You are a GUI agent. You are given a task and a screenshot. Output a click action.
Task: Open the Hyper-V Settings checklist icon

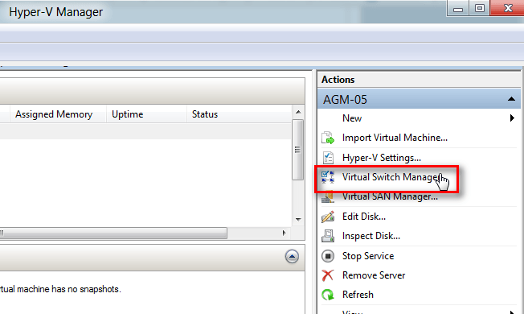coord(328,157)
